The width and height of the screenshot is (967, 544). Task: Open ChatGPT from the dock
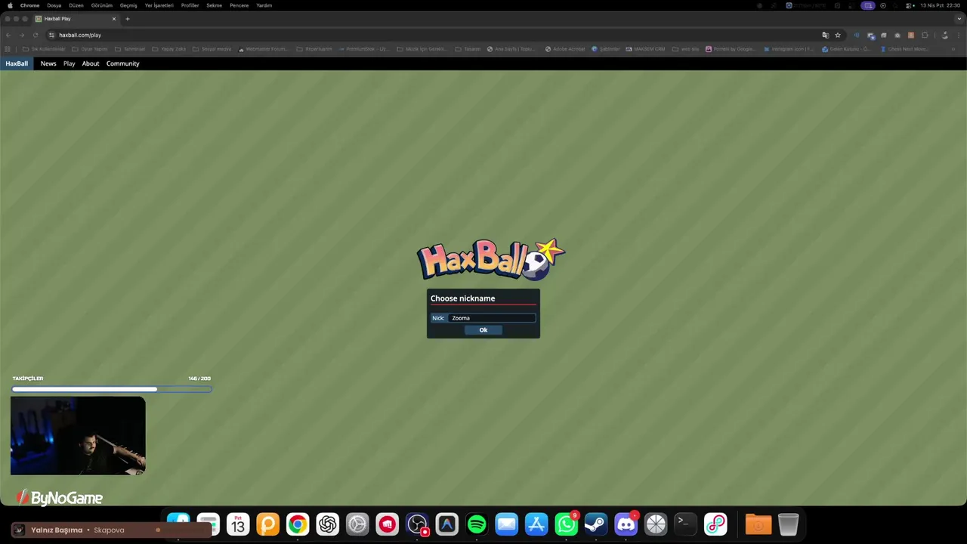328,524
